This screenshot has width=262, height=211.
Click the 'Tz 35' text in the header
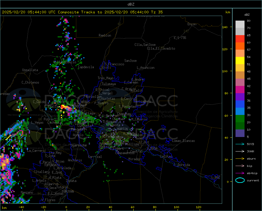click(x=157, y=12)
